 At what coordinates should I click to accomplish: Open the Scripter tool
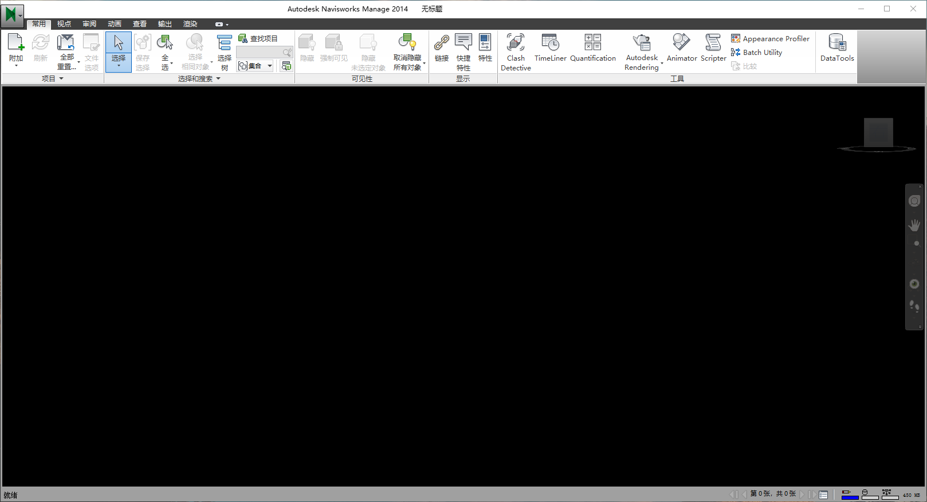[x=713, y=48]
